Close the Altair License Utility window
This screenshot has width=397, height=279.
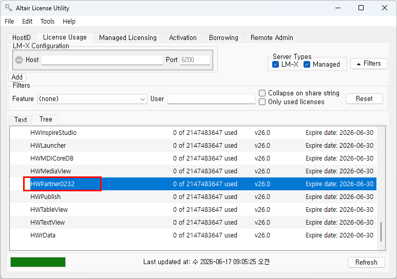[384, 8]
